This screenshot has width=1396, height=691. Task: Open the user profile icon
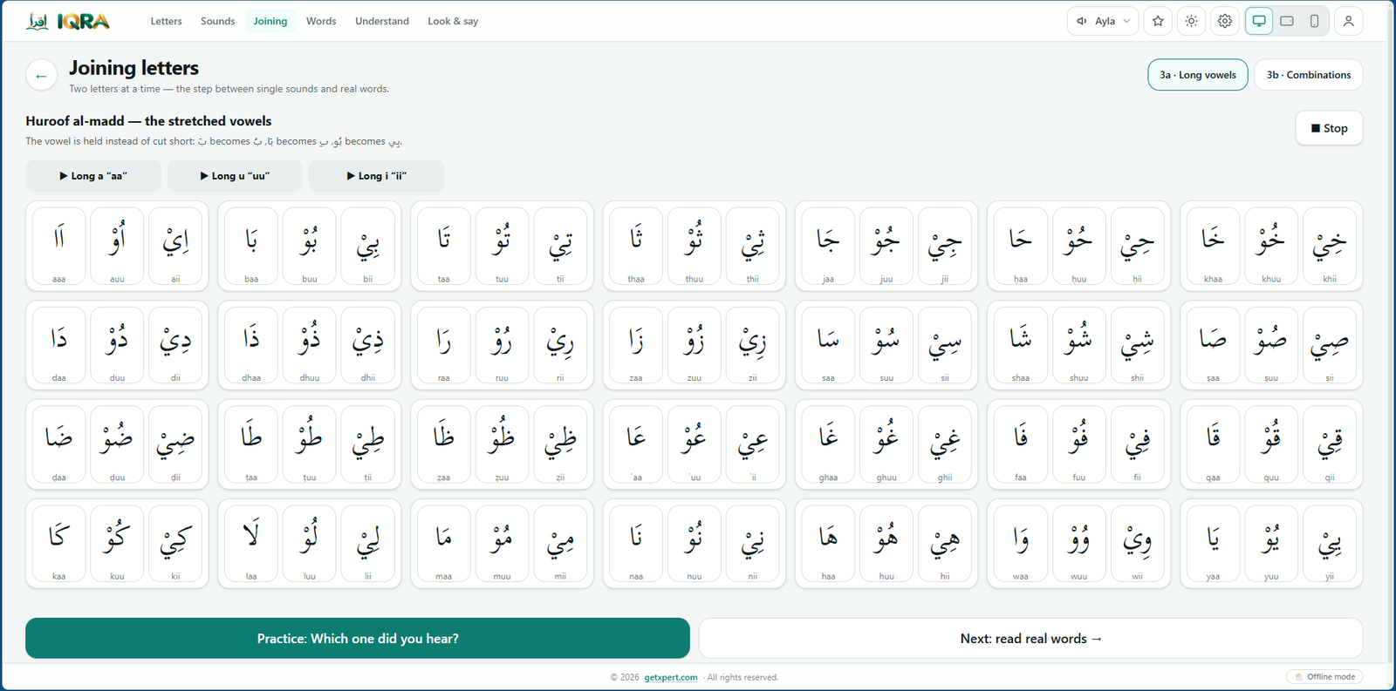click(x=1348, y=21)
